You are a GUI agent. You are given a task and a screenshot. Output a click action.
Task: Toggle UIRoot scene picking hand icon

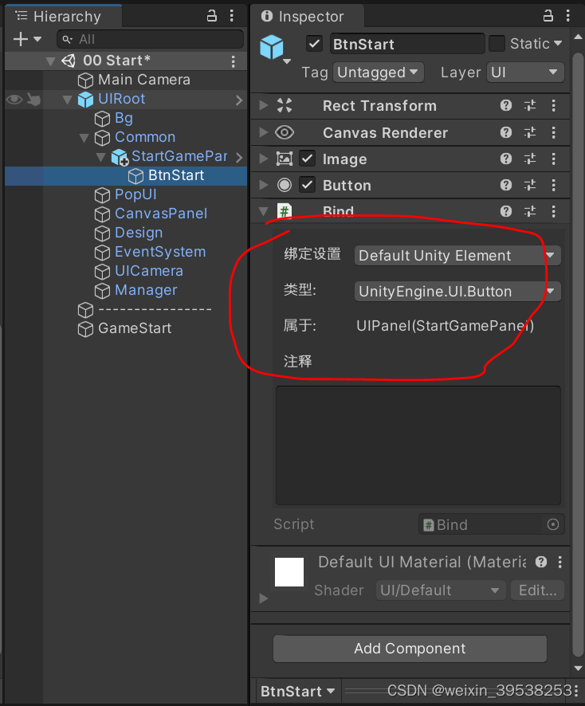click(x=33, y=99)
